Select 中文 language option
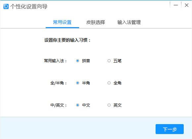The image size is (192, 139). pyautogui.click(x=78, y=105)
